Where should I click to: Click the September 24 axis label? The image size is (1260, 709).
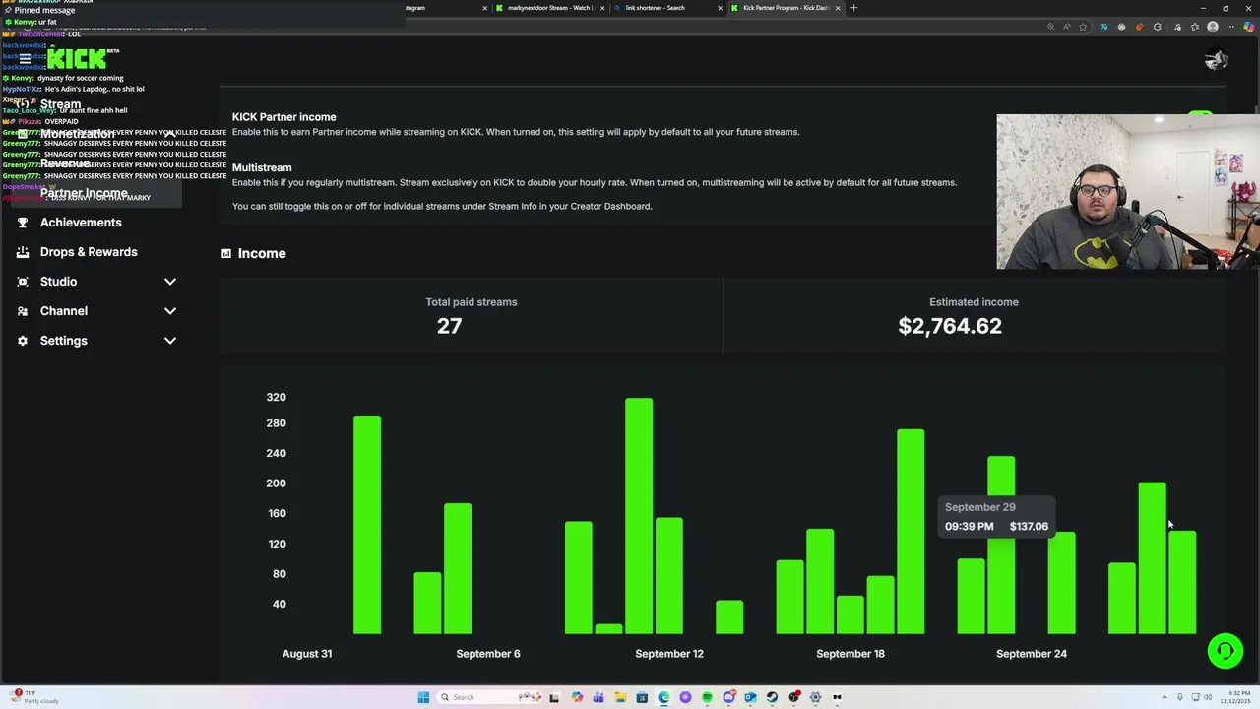tap(1032, 654)
